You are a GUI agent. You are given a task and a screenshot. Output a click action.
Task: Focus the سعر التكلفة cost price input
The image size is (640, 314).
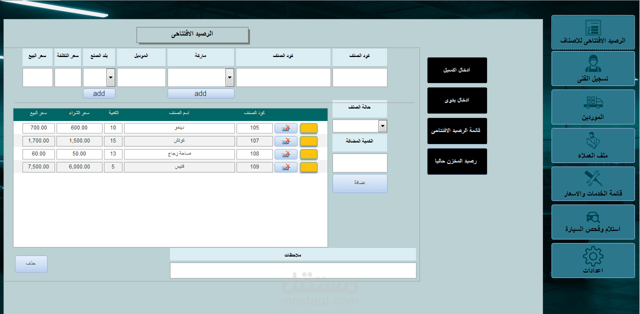tap(68, 77)
